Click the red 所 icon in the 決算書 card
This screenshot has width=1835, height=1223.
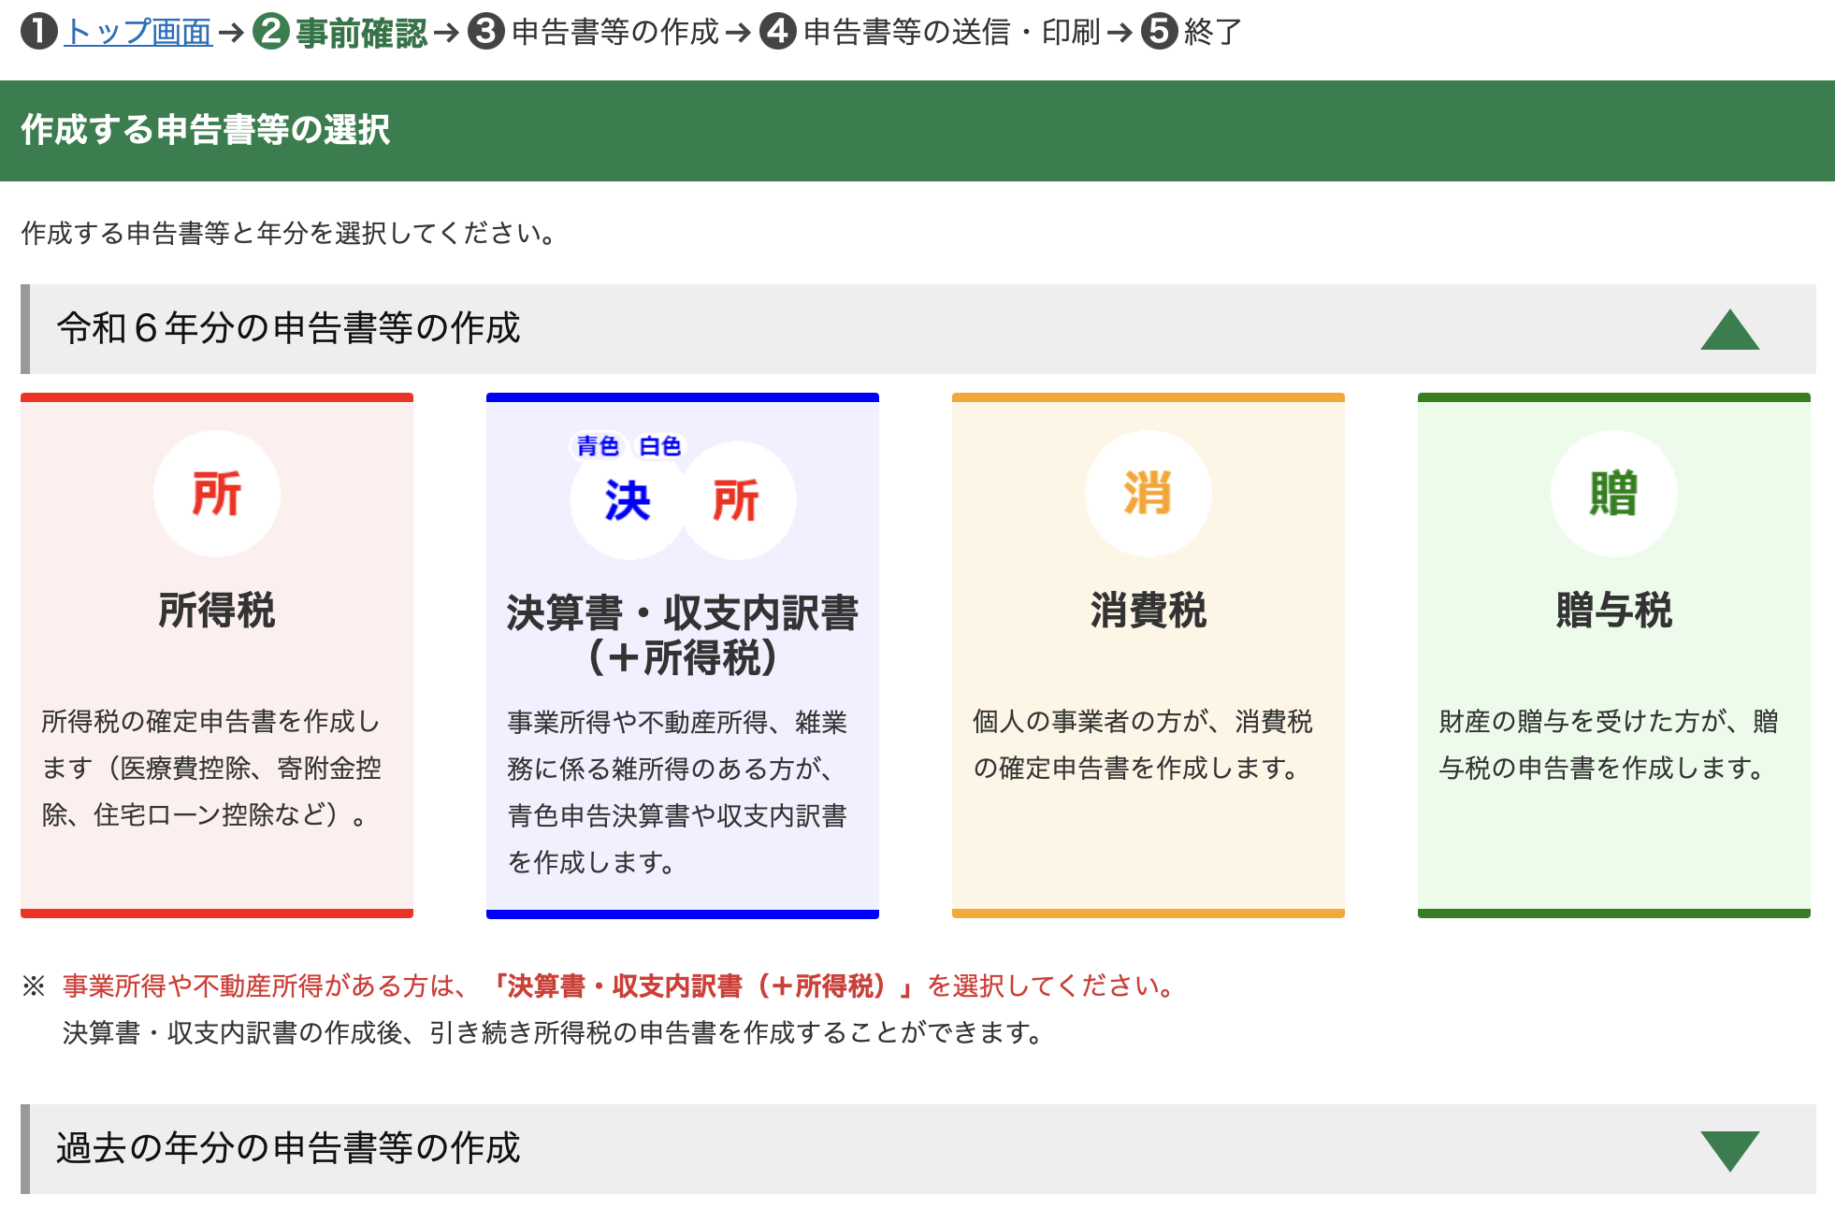[x=737, y=501]
